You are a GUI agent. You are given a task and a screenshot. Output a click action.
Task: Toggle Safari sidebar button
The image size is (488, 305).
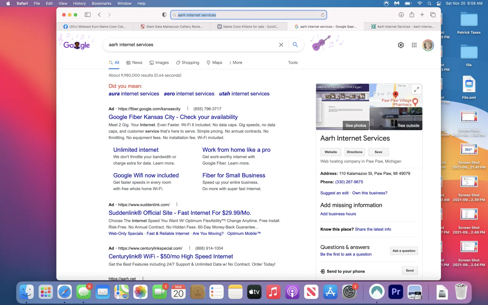[x=88, y=15]
